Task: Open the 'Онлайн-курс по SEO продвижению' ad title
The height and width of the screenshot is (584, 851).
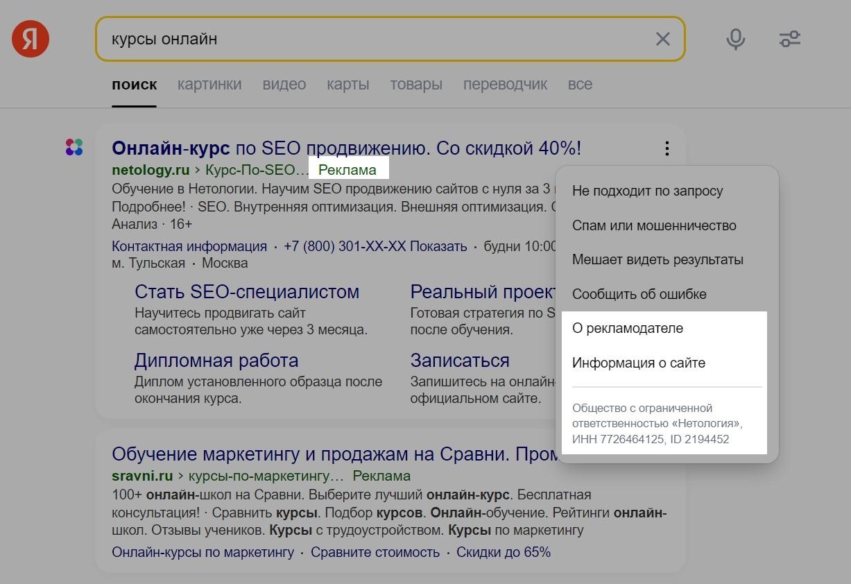Action: pyautogui.click(x=347, y=148)
